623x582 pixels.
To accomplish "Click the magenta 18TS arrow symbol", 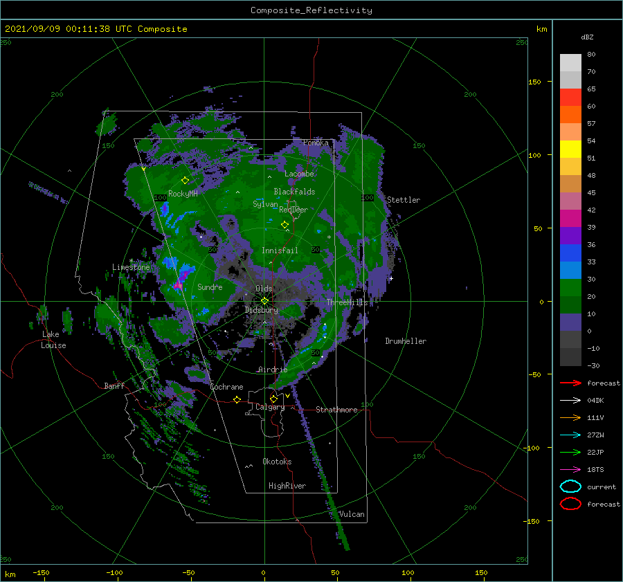I will pos(570,470).
